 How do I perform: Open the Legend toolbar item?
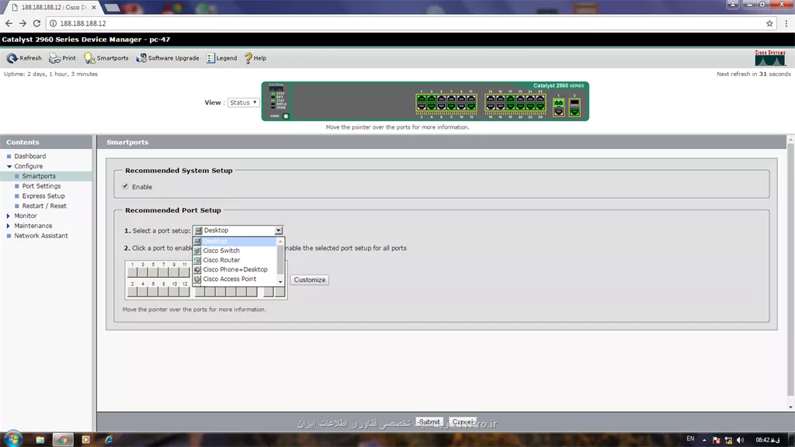[x=221, y=58]
